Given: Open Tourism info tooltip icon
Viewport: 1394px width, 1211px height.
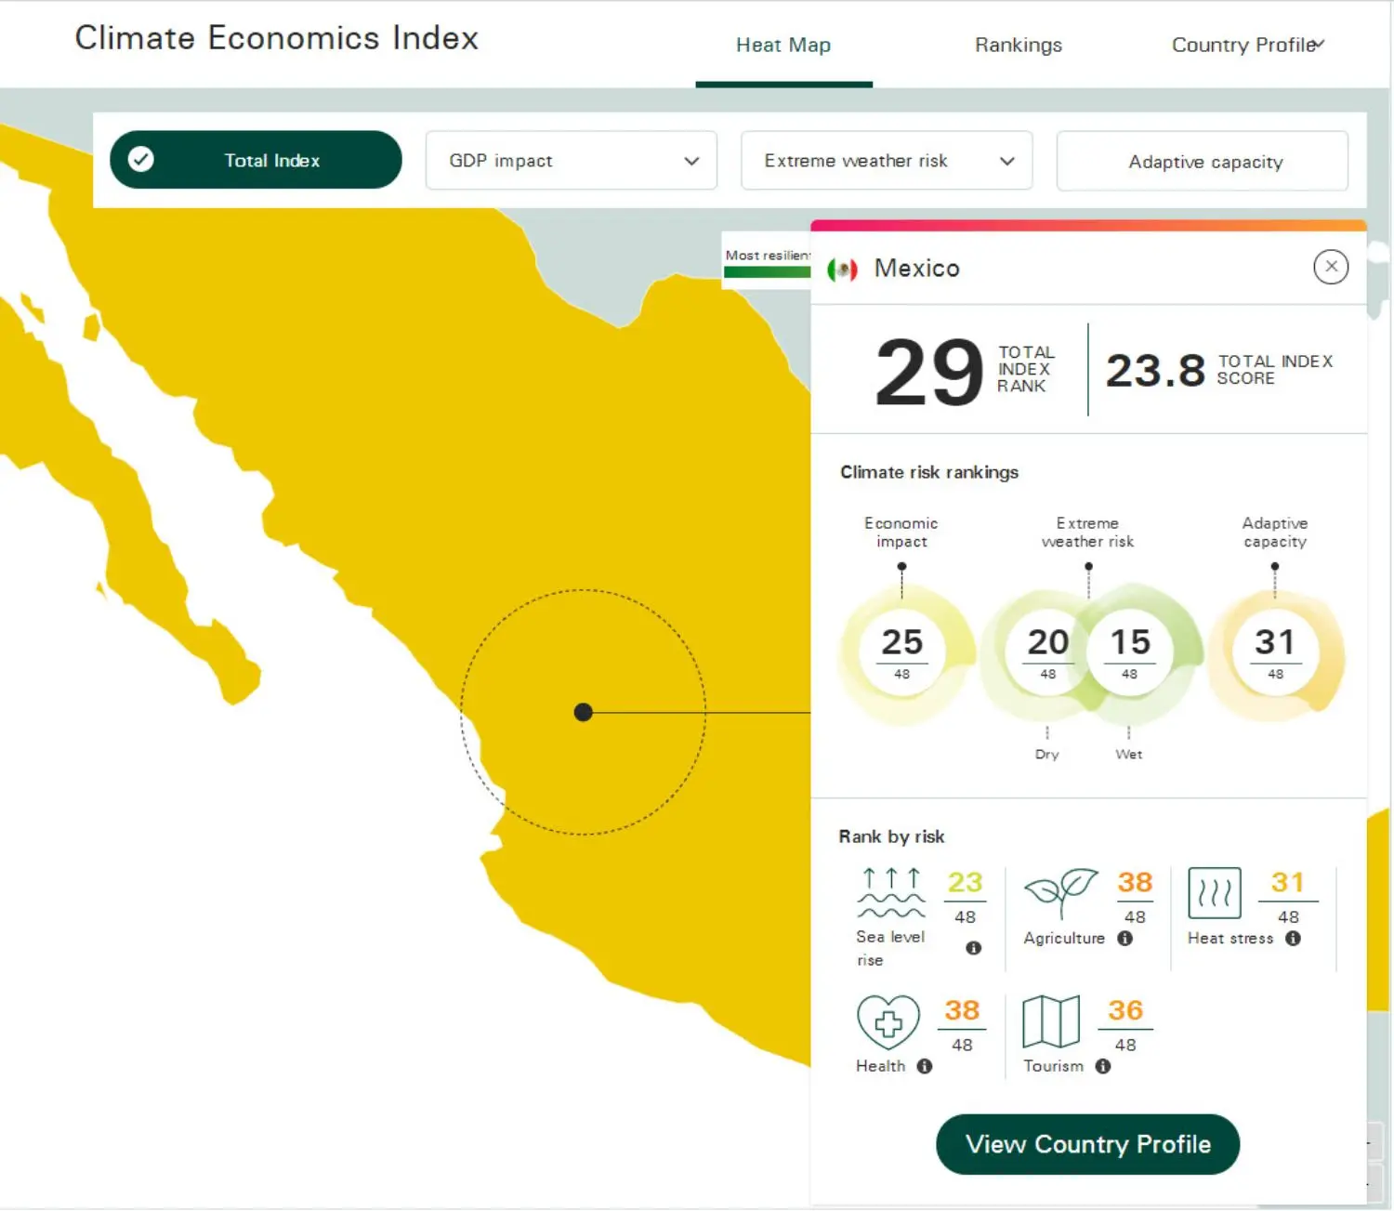Looking at the screenshot, I should [1102, 1066].
